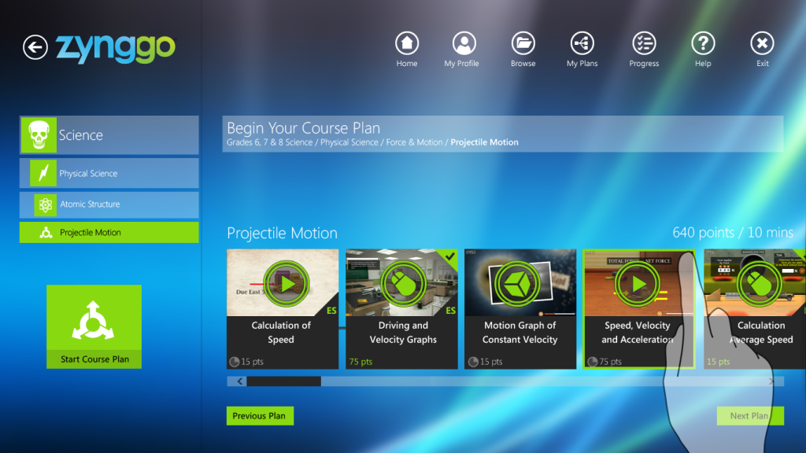The image size is (806, 453).
Task: Click the 640 points / 10 mins text
Action: pos(733,233)
